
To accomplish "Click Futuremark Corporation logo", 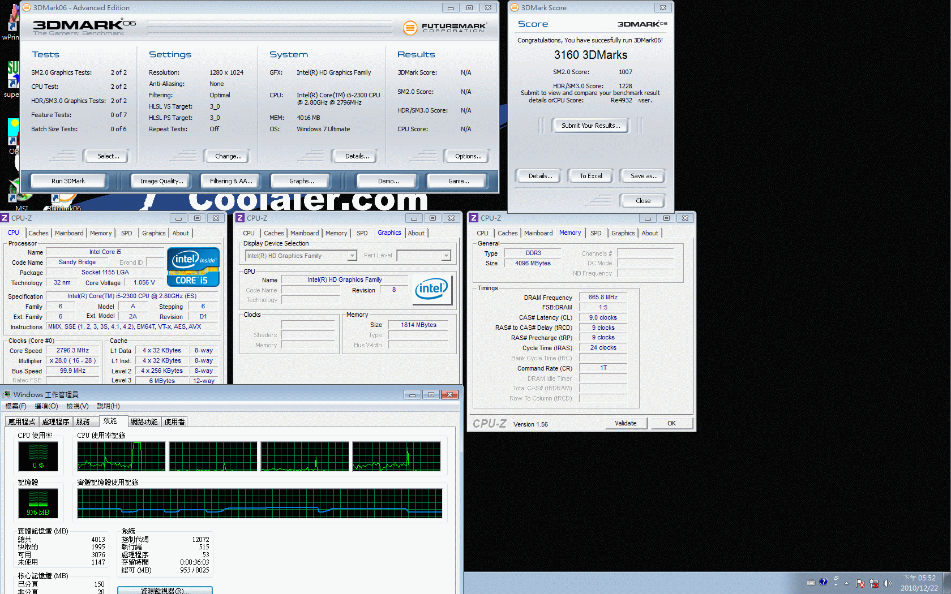I will click(445, 27).
